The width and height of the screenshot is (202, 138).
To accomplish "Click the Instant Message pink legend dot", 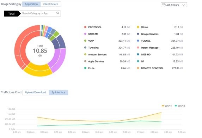I will tap(138, 48).
